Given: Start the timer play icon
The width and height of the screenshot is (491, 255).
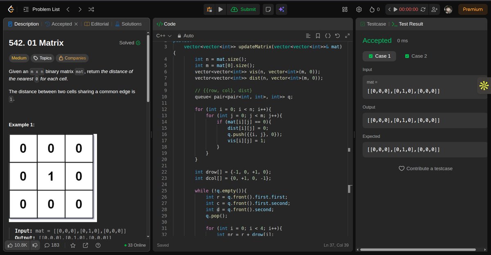Looking at the screenshot, I should click(x=396, y=9).
